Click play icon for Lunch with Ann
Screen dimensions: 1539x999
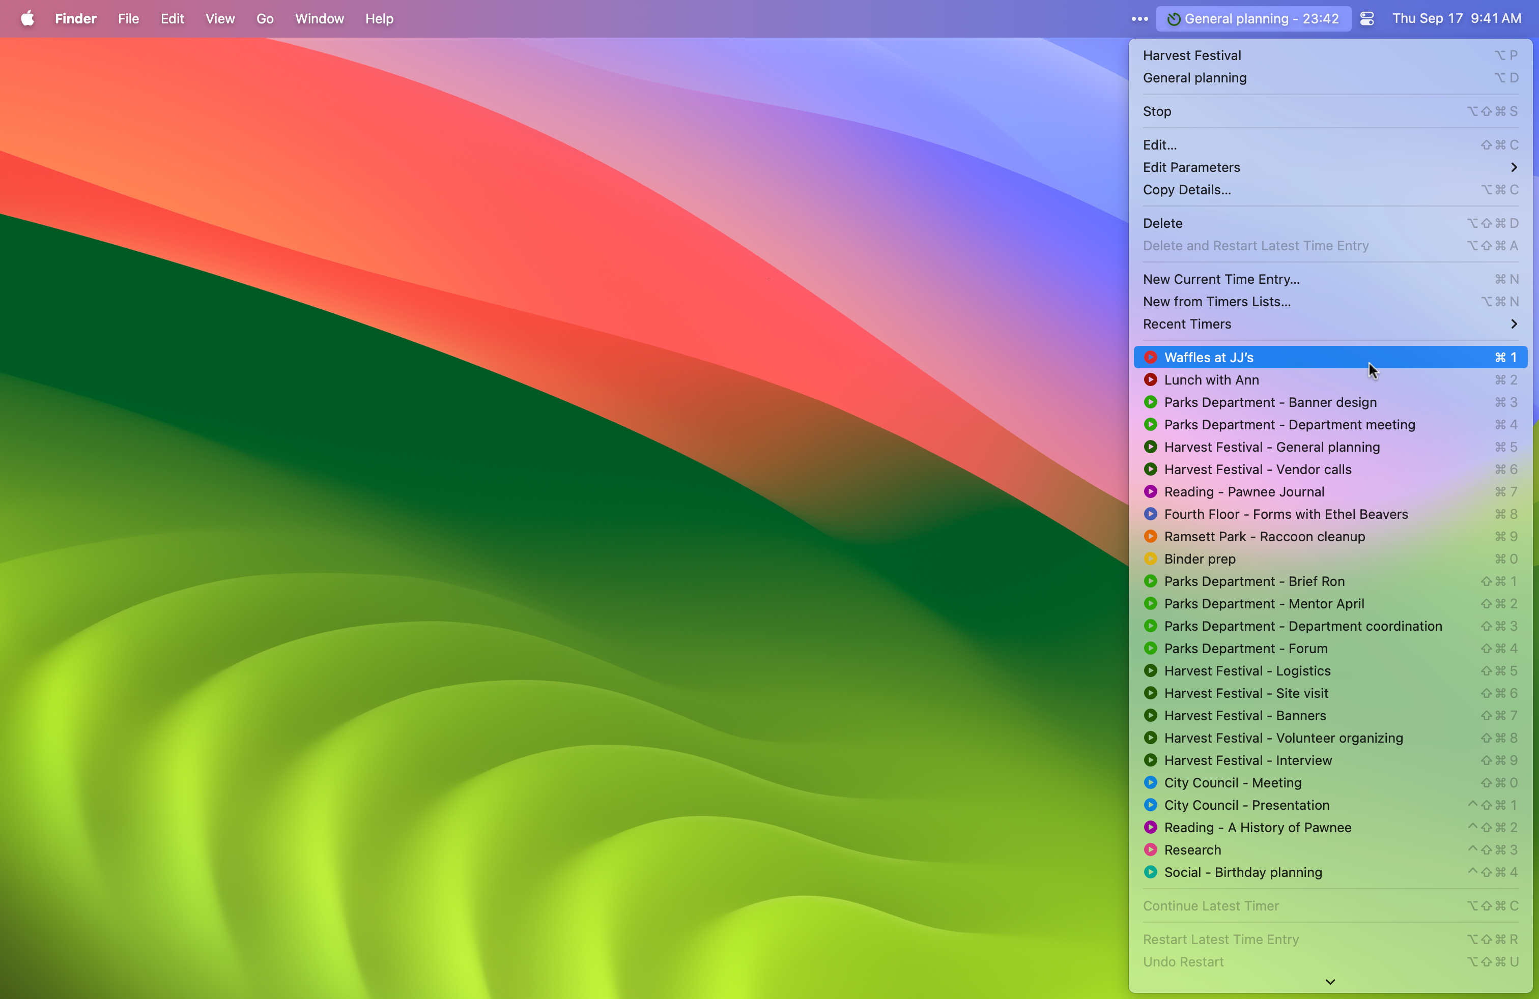[1150, 379]
